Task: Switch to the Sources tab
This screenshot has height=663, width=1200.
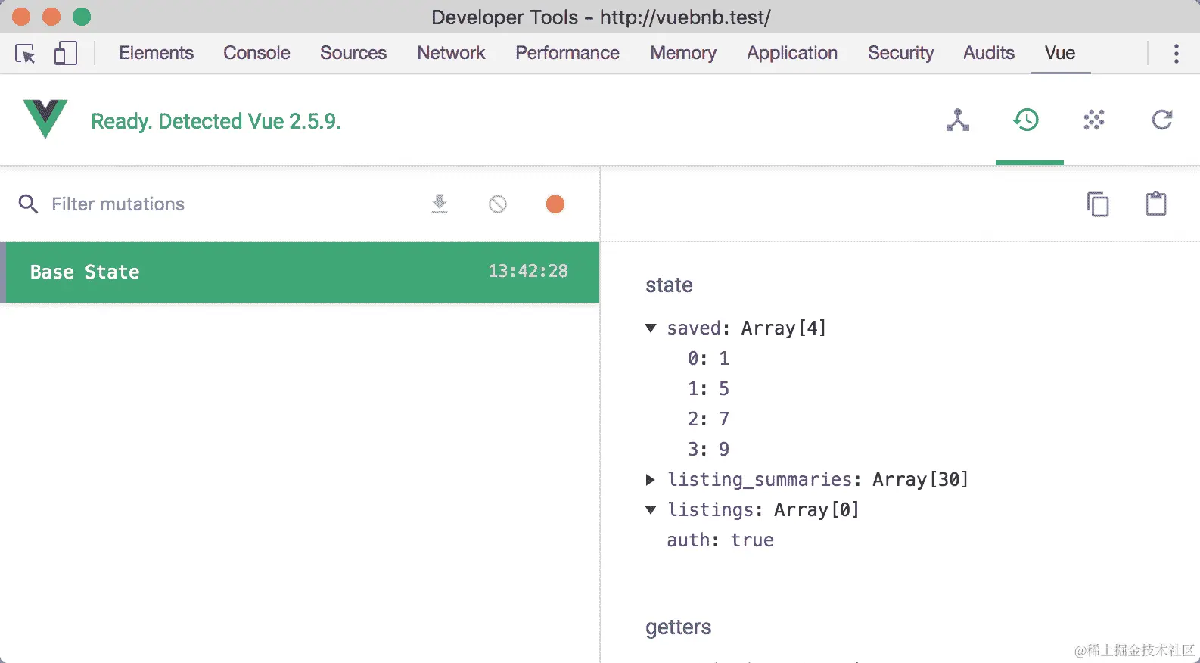Action: [x=353, y=53]
